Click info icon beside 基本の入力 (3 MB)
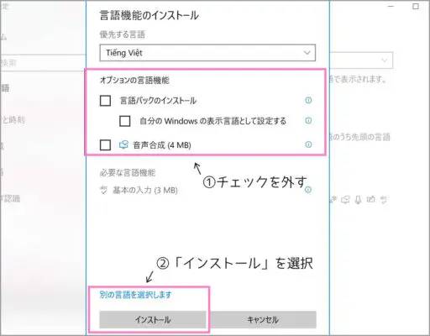This screenshot has height=336, width=430. (308, 190)
